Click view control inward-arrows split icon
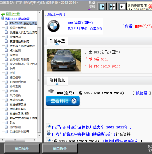Screen dimensions: 152x154 (112, 7)
